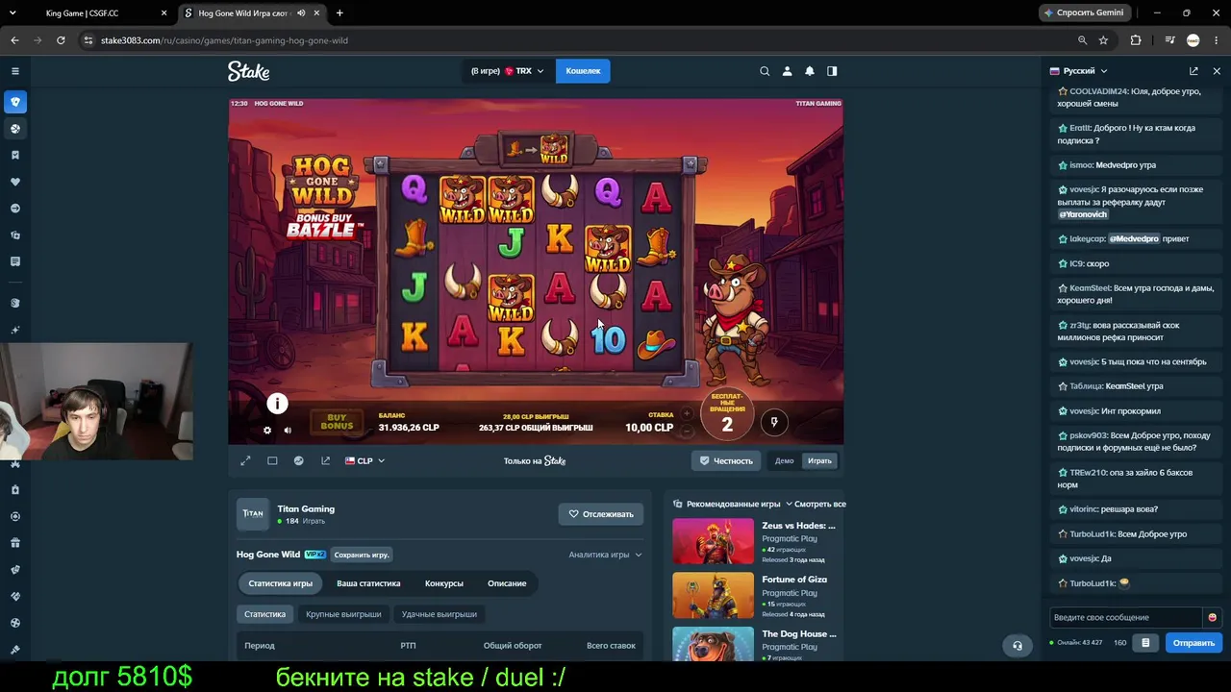Click the Спросить Gemini button
1231x692 pixels.
coord(1084,12)
